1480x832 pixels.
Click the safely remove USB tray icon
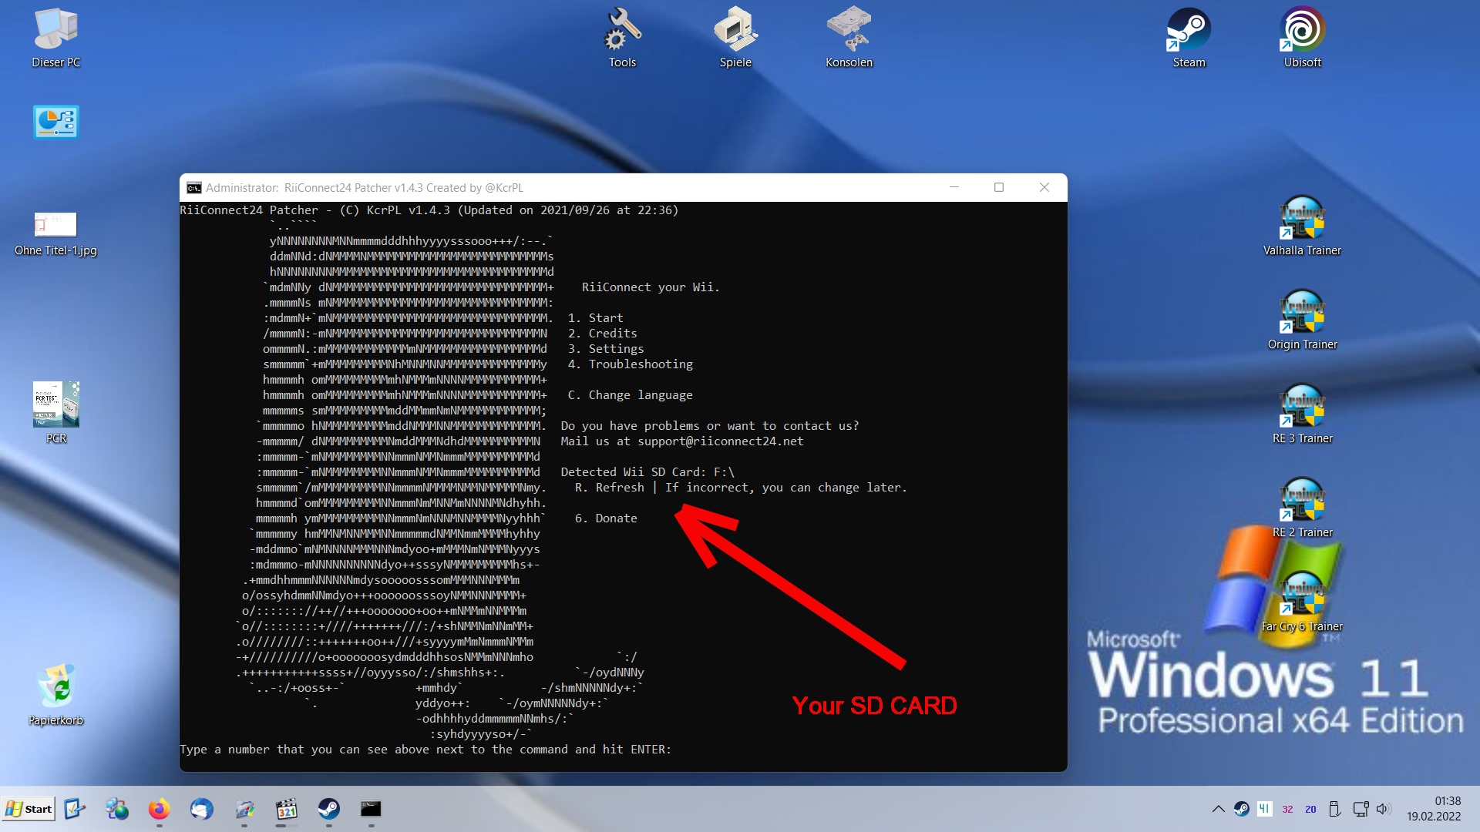(1334, 809)
